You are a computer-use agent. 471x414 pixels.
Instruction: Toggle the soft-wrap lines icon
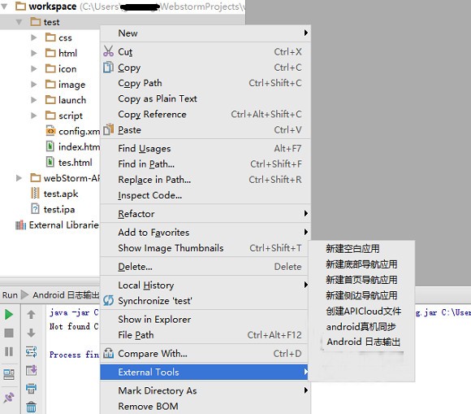pos(31,351)
